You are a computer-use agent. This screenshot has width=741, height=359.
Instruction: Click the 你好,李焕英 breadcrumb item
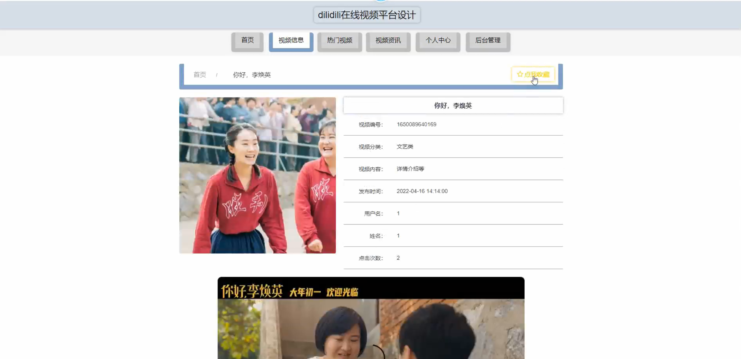(x=252, y=75)
